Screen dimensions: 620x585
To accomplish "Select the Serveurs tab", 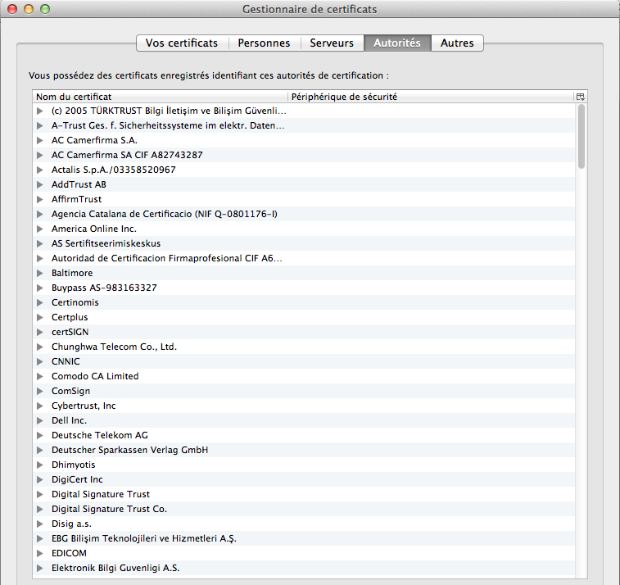I will click(332, 43).
